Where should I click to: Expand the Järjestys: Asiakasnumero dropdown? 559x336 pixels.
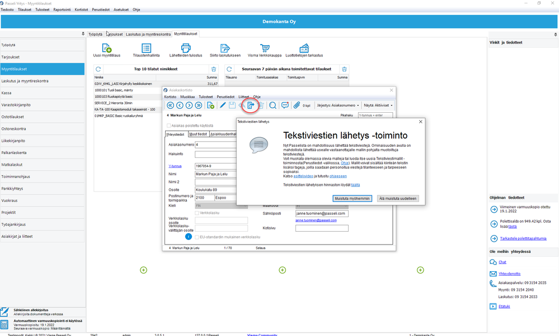click(337, 105)
